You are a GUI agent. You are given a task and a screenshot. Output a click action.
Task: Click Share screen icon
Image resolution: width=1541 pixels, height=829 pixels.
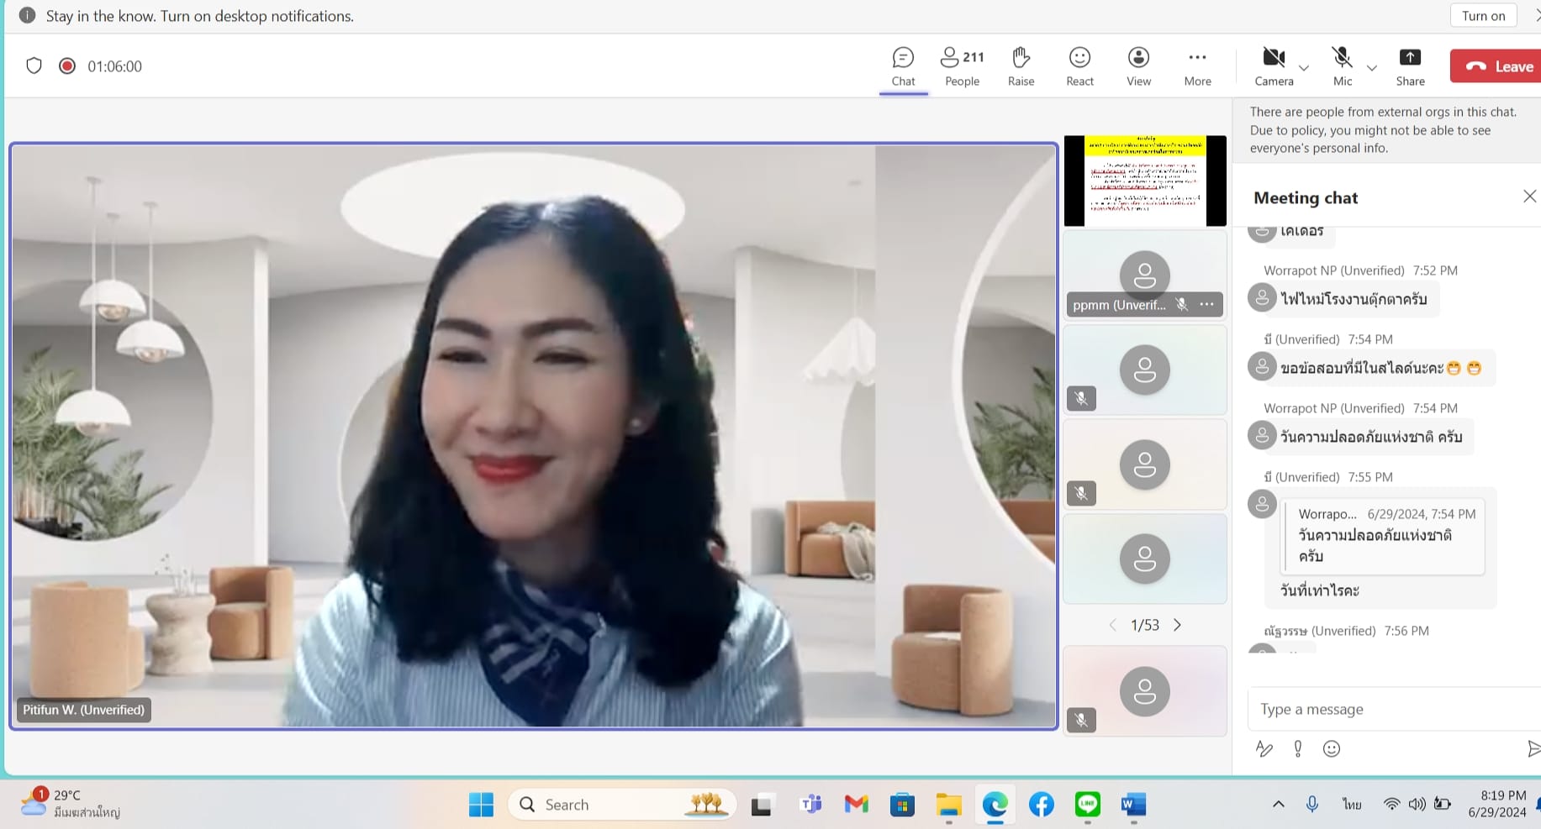click(1410, 66)
